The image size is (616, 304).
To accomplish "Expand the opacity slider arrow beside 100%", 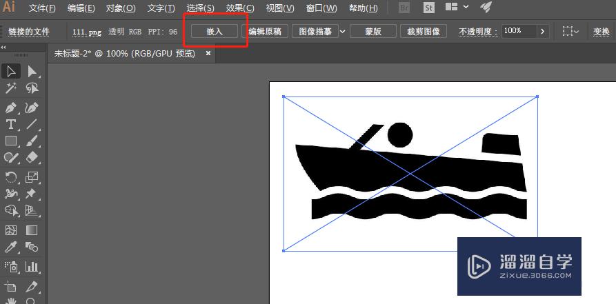I will pos(543,31).
